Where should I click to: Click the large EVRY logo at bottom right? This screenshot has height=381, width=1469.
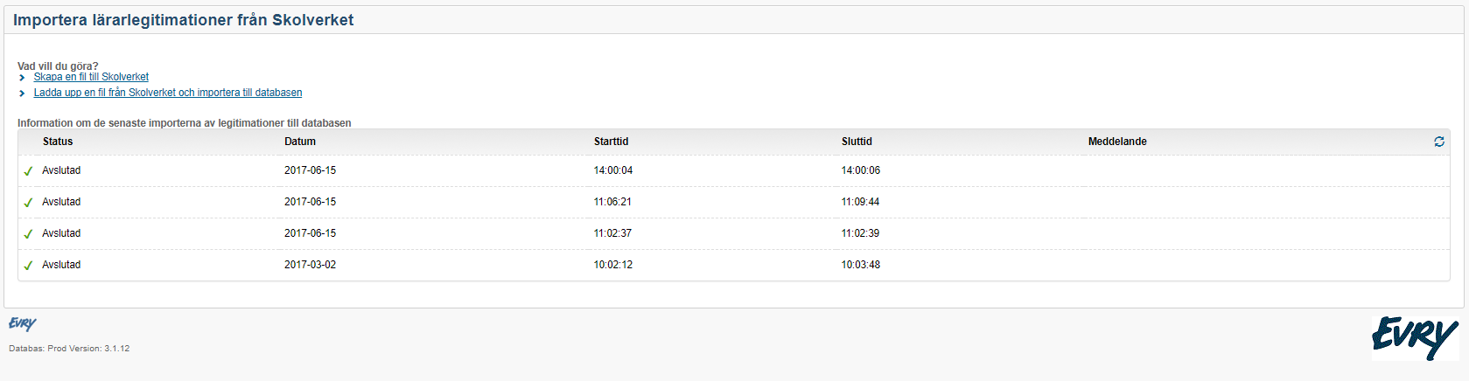[x=1415, y=337]
